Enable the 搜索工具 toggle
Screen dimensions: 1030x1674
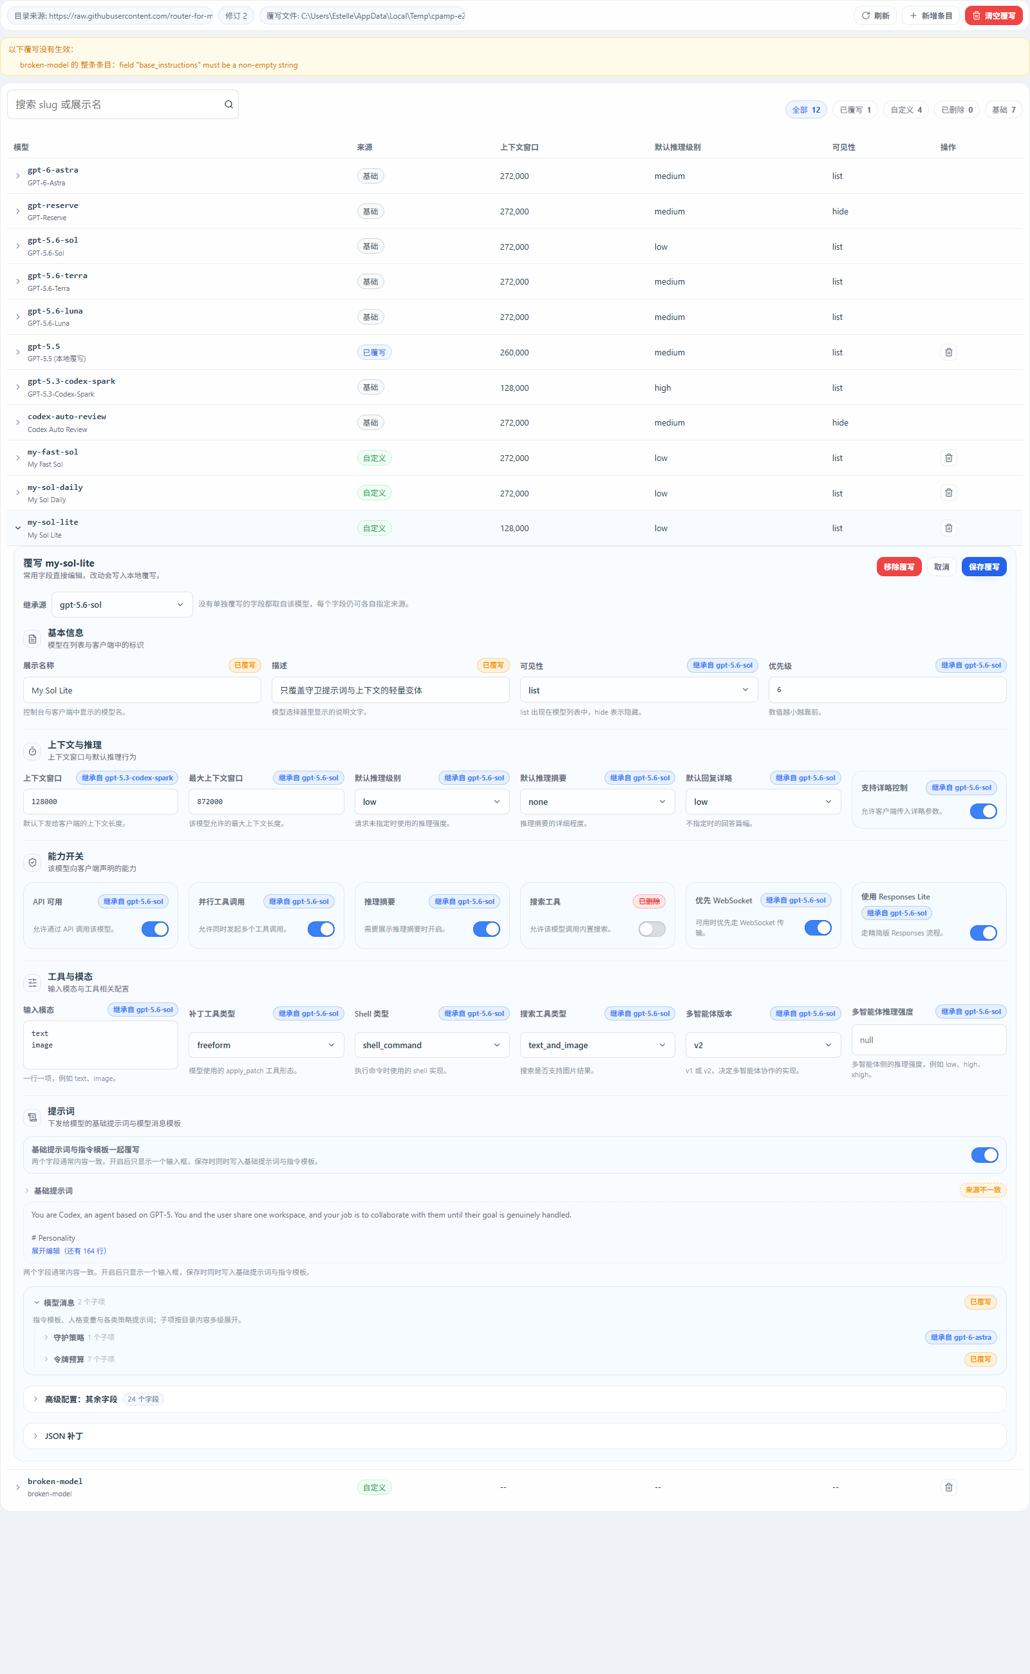(x=652, y=928)
